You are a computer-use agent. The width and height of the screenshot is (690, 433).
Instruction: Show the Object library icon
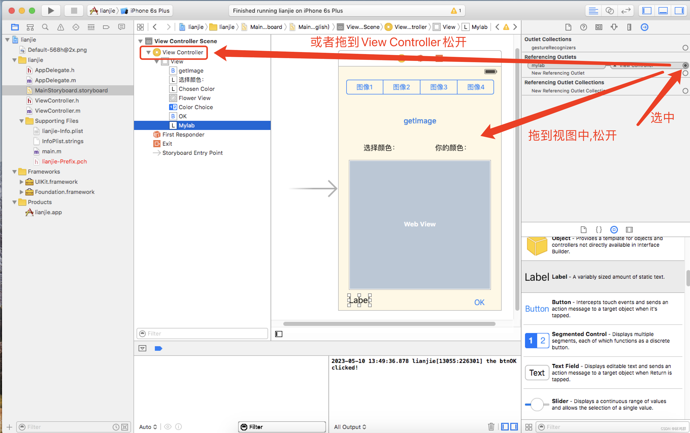point(614,229)
